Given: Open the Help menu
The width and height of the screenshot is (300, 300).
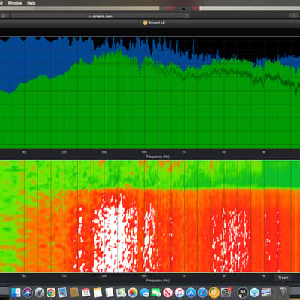Looking at the screenshot, I should tap(31, 3).
